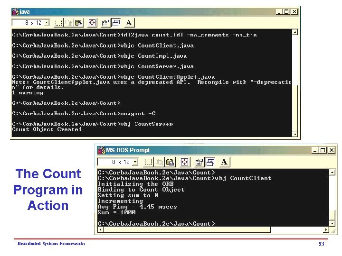The image size is (342, 256).
Task: Click the 'vbjc CountClient.java' command line
Action: pyautogui.click(x=103, y=46)
